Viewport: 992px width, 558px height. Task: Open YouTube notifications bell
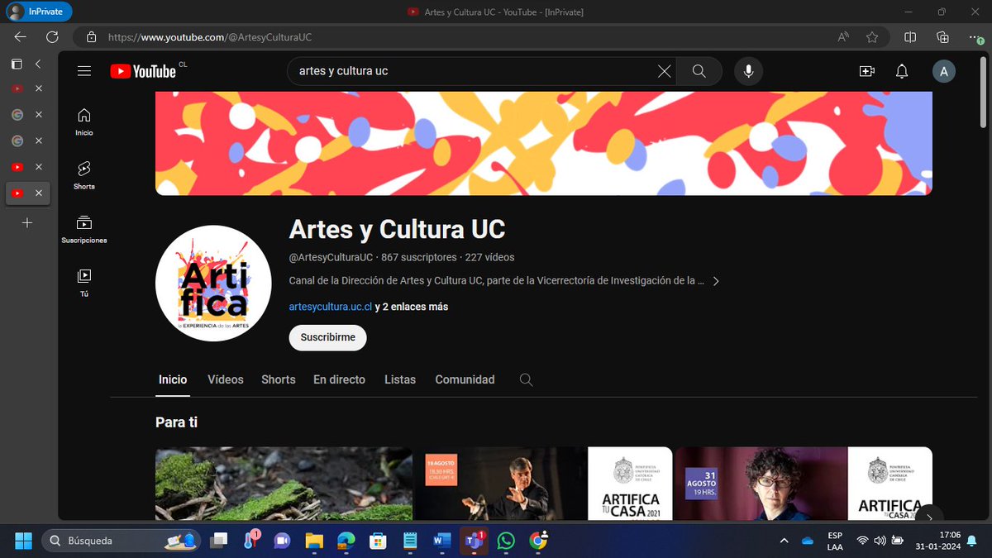tap(903, 71)
